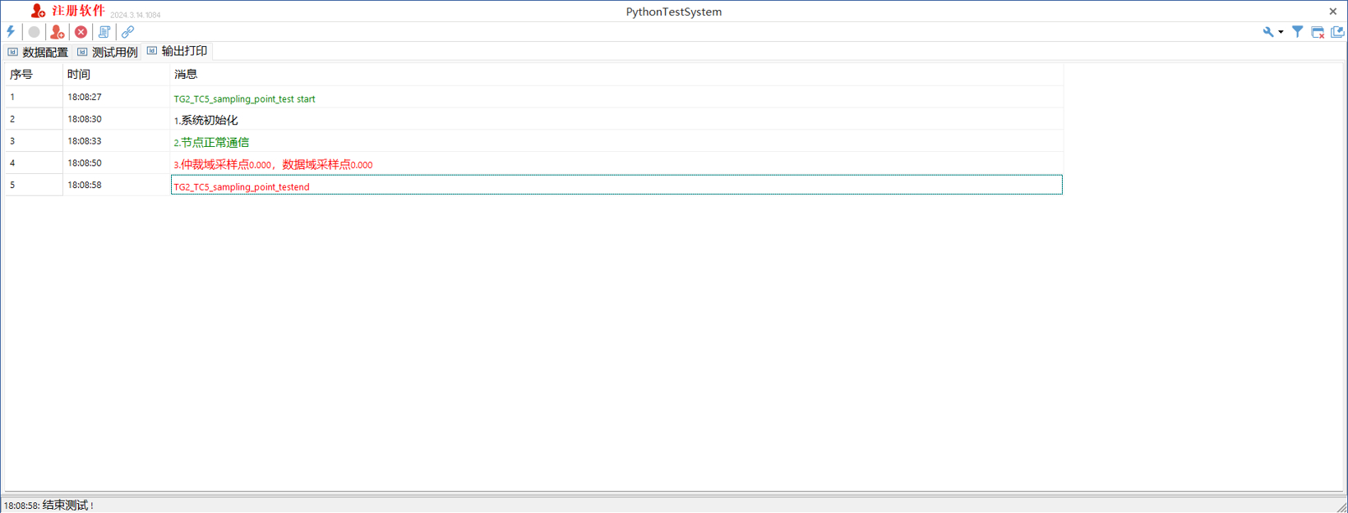Click the red circle X cancel icon
Viewport: 1348px width, 513px height.
(x=81, y=32)
